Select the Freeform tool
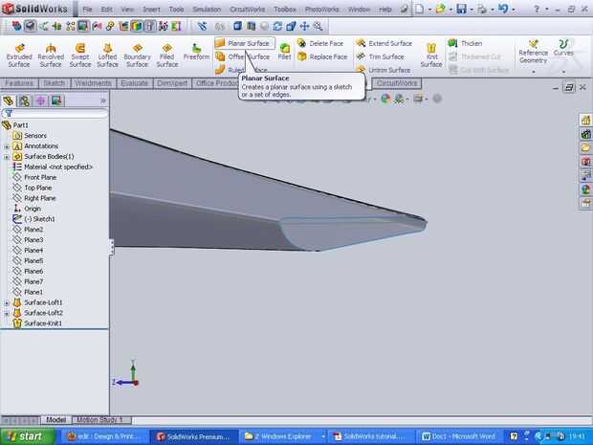Viewport: 593px width, 445px height. 196,52
